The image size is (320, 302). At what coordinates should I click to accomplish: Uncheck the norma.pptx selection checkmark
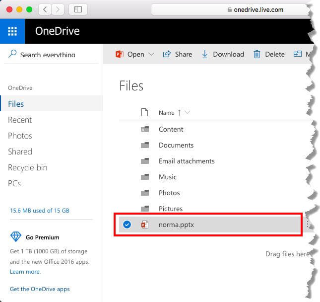[x=127, y=225]
